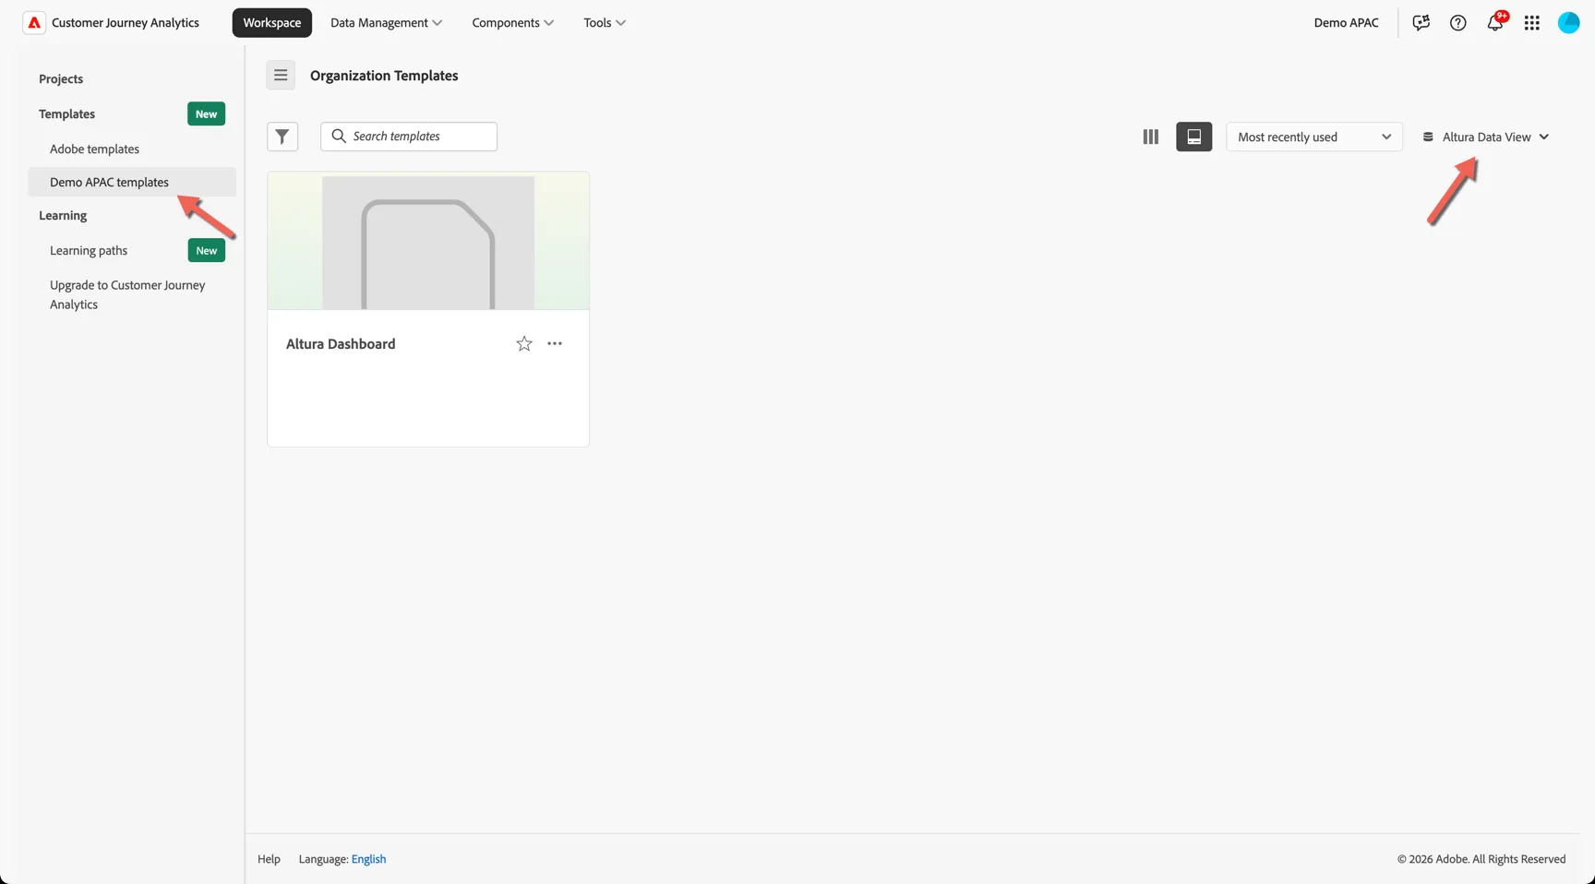
Task: Click the Adobe logo icon
Action: tap(34, 23)
